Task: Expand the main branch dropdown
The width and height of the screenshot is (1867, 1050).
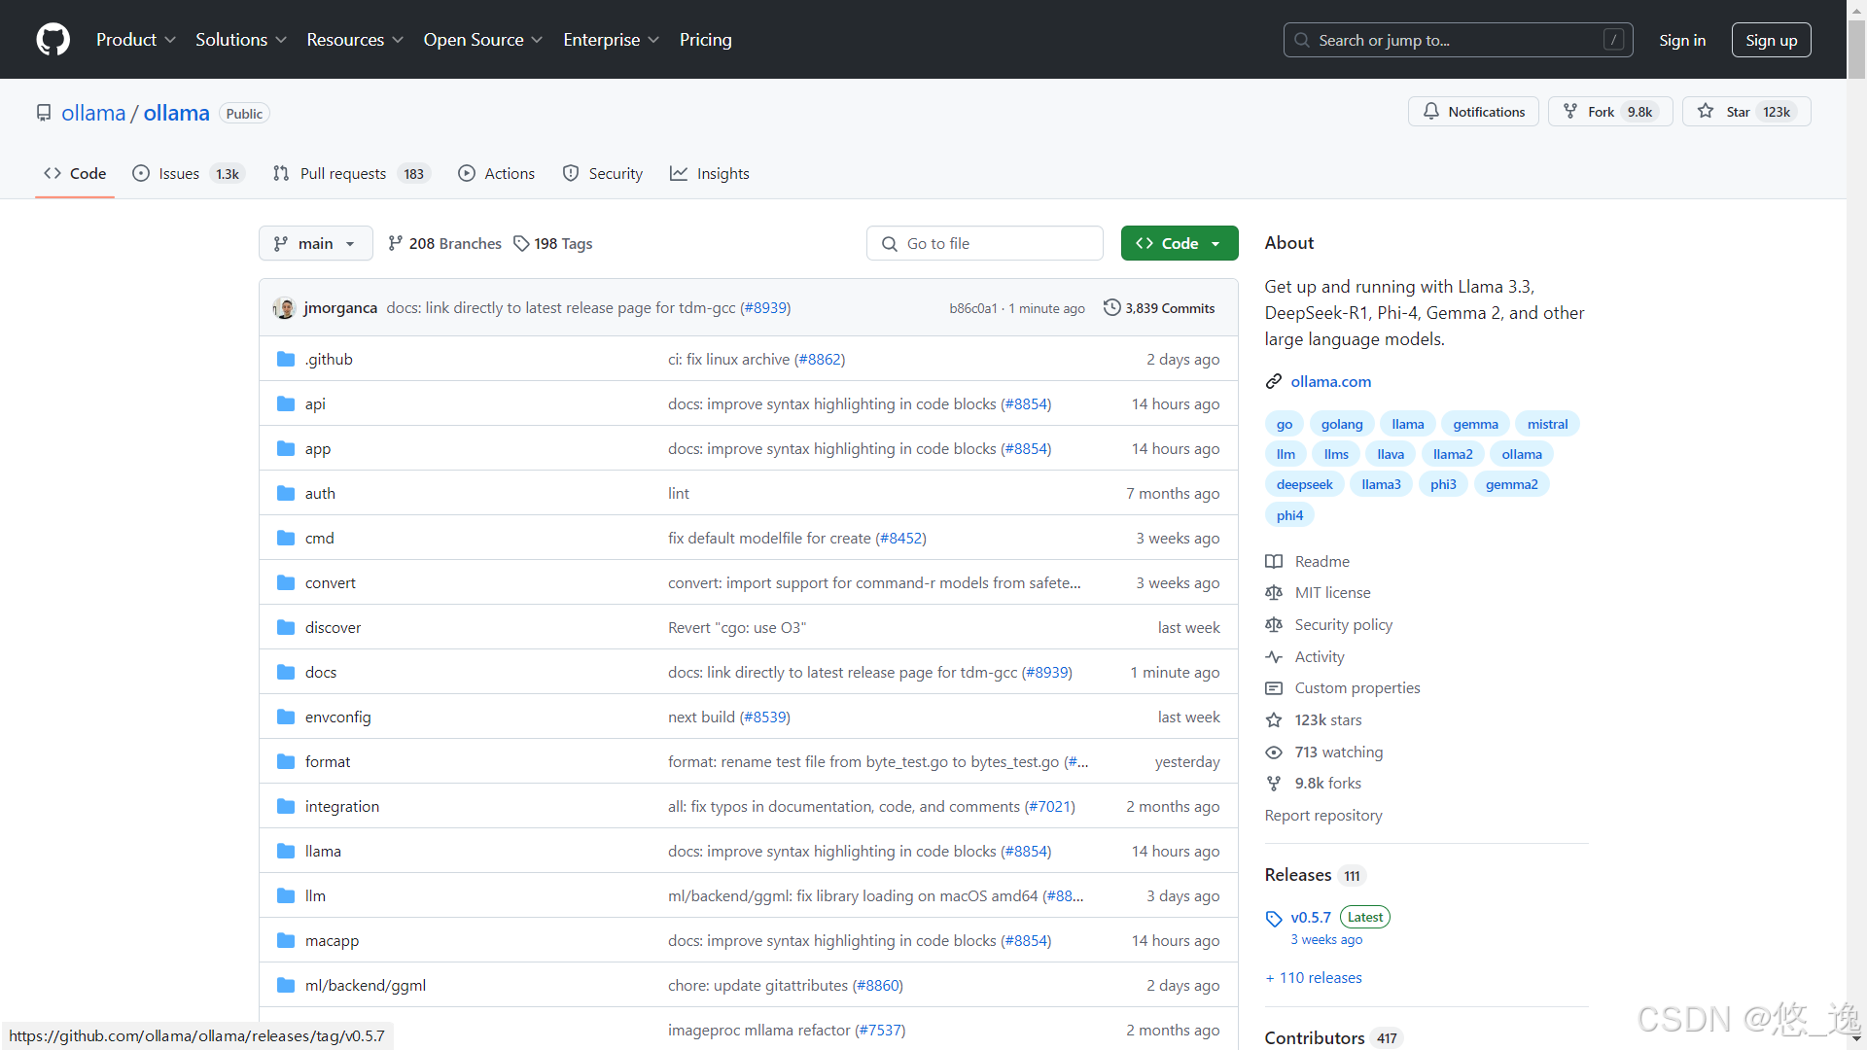Action: coord(315,244)
